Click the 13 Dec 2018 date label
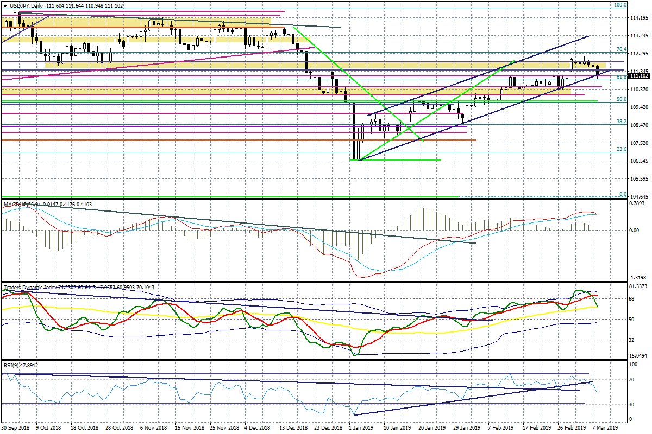Screen dimensions: 652x434 pos(292,428)
